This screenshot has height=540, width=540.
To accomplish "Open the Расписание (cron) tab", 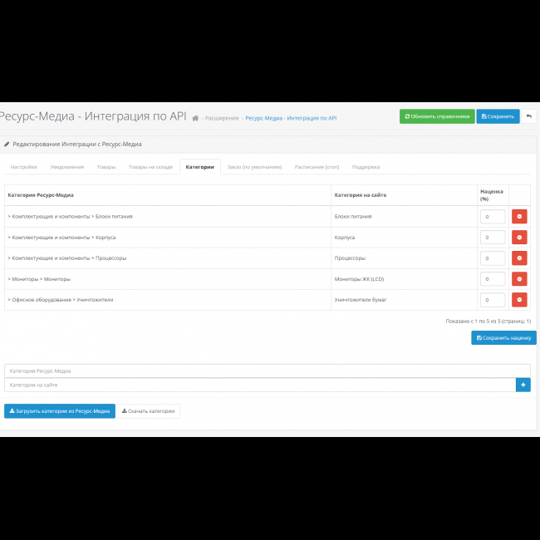I will tap(317, 167).
